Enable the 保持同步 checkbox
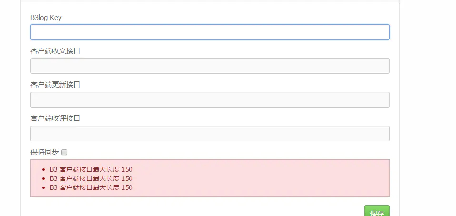456x216 pixels. (65, 152)
